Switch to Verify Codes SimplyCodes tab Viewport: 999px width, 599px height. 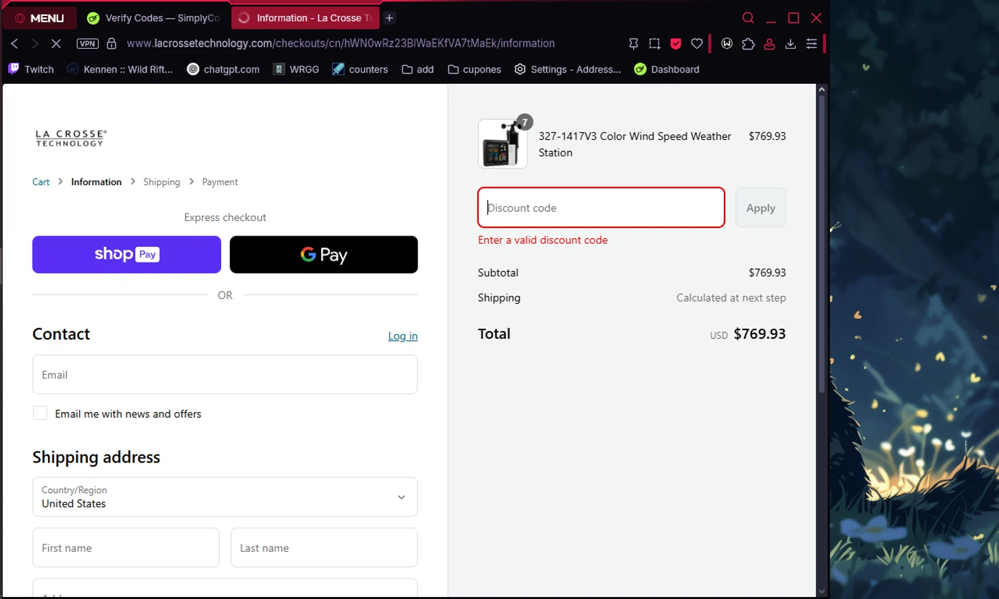(x=155, y=18)
